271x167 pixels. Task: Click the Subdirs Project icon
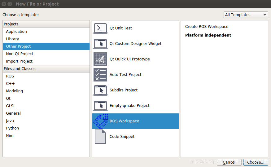pos(100,90)
